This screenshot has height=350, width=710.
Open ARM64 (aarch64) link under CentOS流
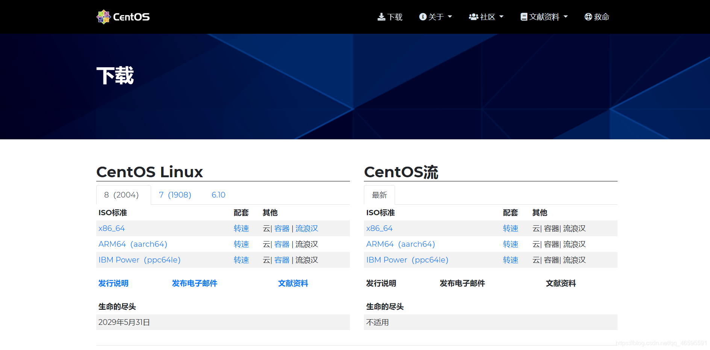click(x=401, y=244)
